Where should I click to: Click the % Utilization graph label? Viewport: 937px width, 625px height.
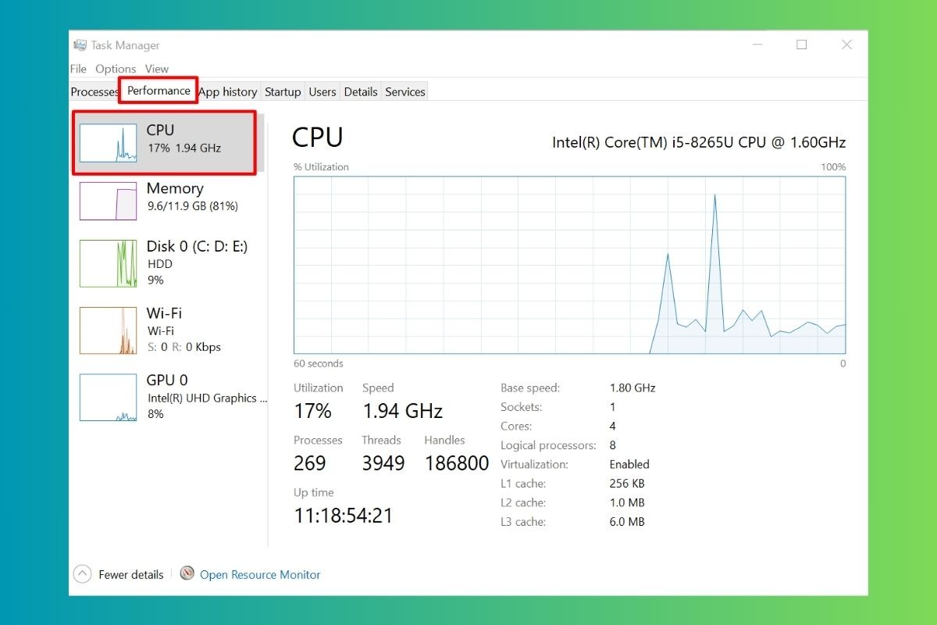click(321, 167)
